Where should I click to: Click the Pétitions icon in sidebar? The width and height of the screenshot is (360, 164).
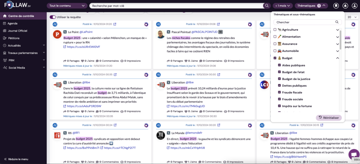5,38
